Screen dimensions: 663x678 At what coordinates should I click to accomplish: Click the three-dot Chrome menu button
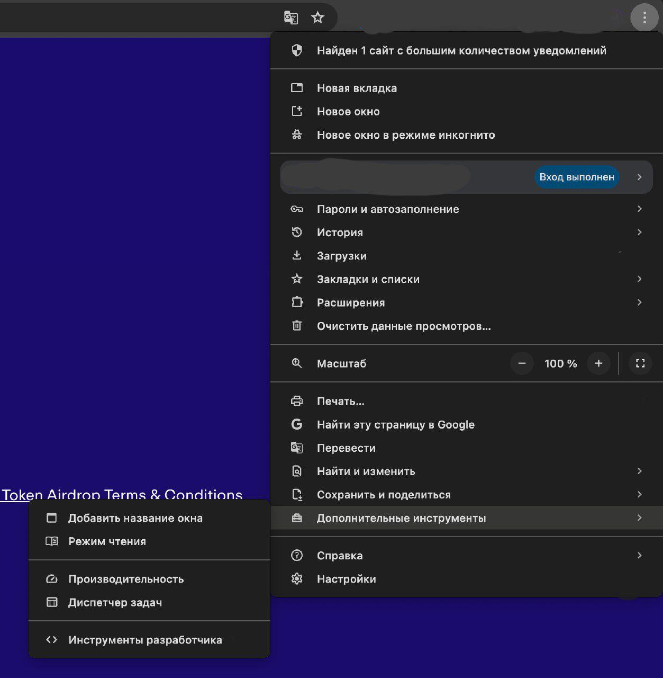point(644,17)
